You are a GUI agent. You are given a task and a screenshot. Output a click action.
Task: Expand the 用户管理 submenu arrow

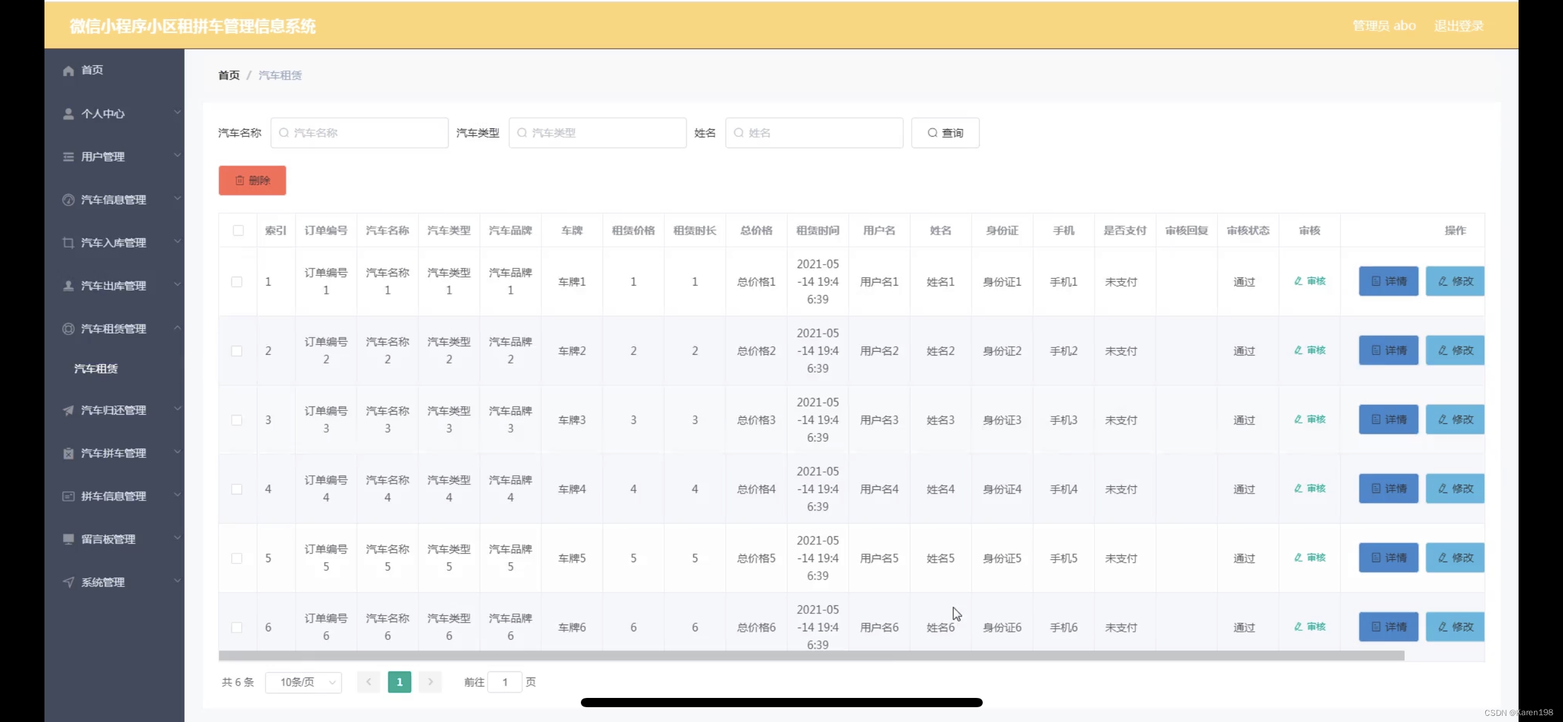[177, 155]
